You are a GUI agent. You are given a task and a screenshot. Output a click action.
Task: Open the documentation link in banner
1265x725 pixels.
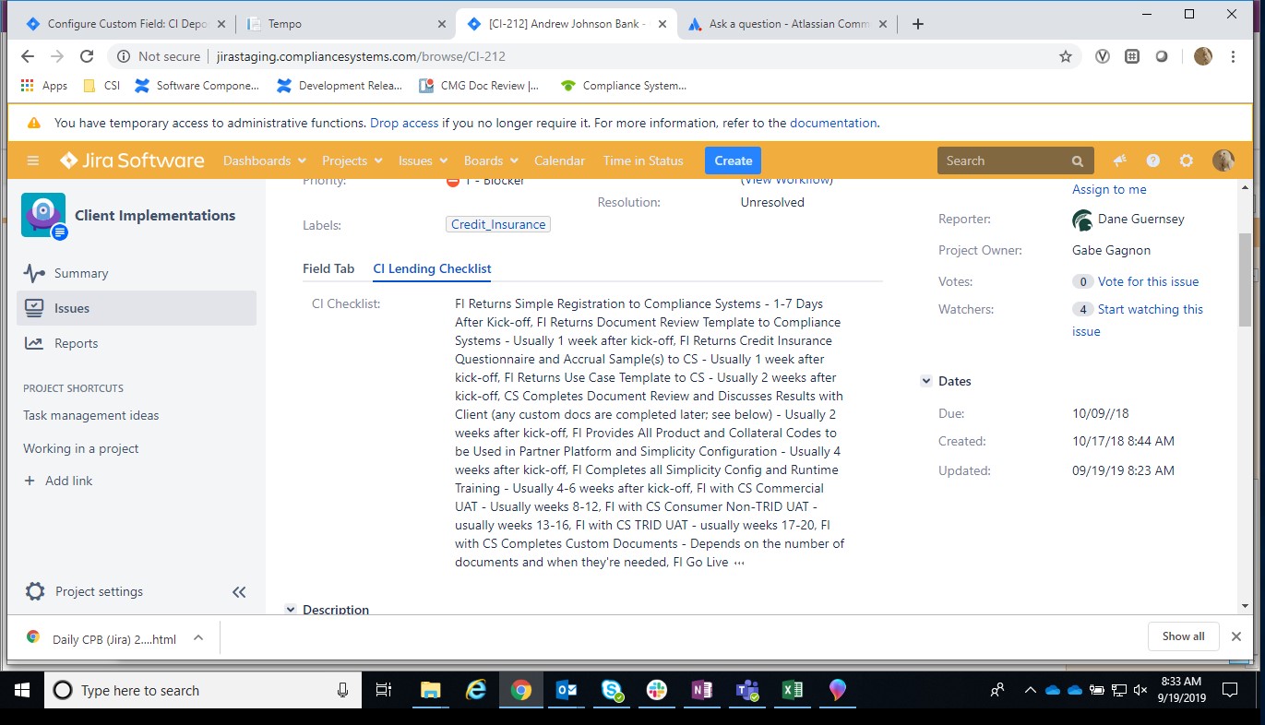(833, 123)
